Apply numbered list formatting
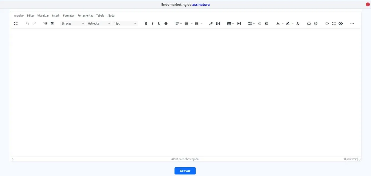 pyautogui.click(x=187, y=23)
